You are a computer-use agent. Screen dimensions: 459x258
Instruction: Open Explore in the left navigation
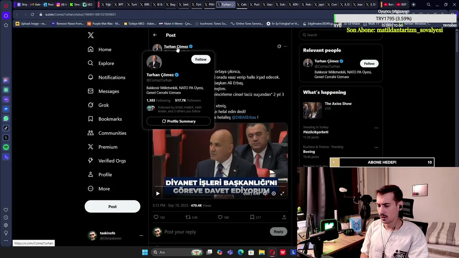101,63
